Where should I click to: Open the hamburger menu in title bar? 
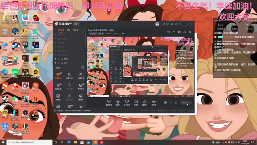(x=180, y=24)
